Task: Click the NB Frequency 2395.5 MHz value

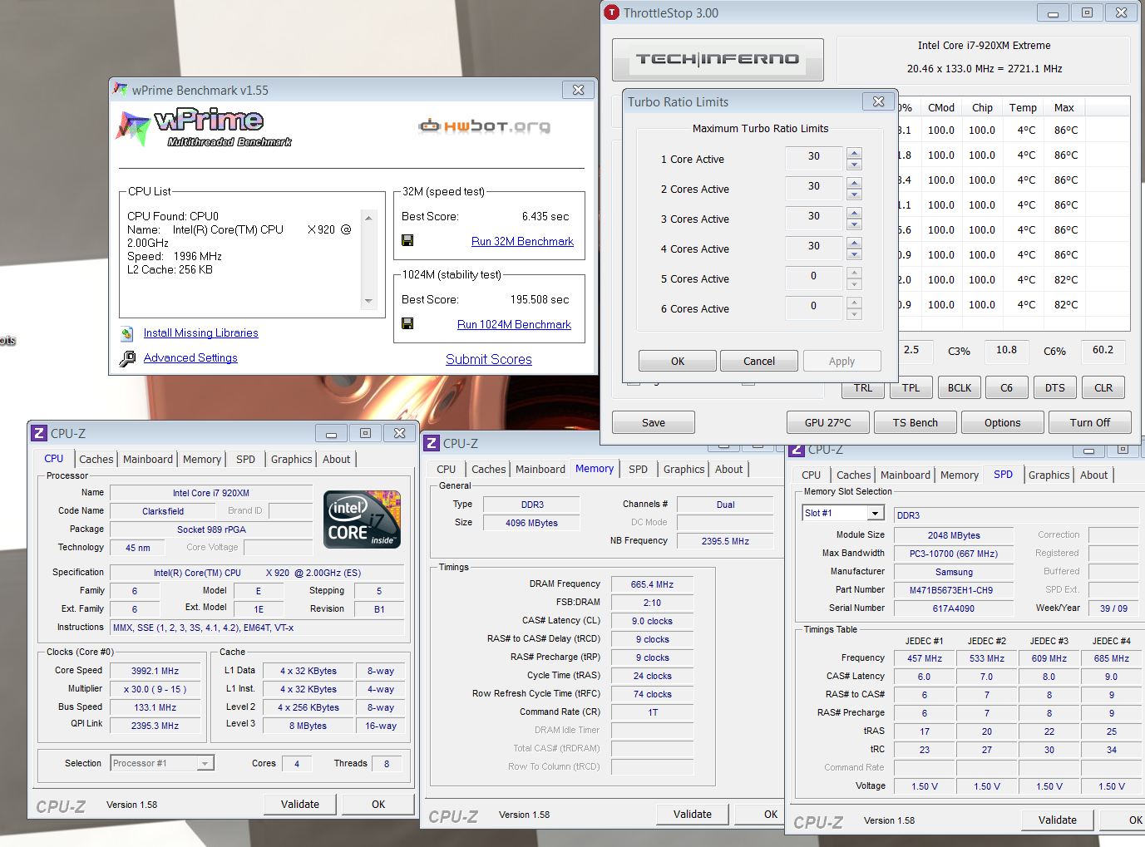Action: 726,541
